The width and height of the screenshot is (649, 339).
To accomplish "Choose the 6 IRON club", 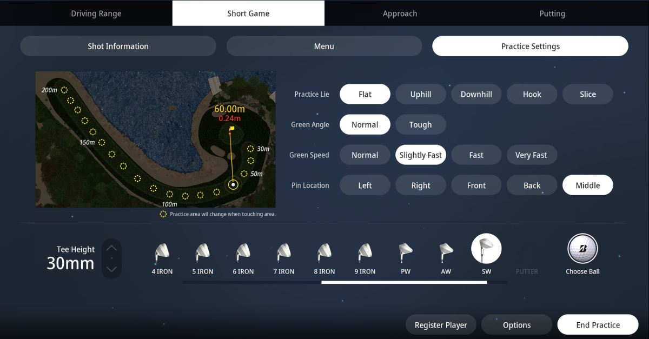I will pyautogui.click(x=243, y=251).
